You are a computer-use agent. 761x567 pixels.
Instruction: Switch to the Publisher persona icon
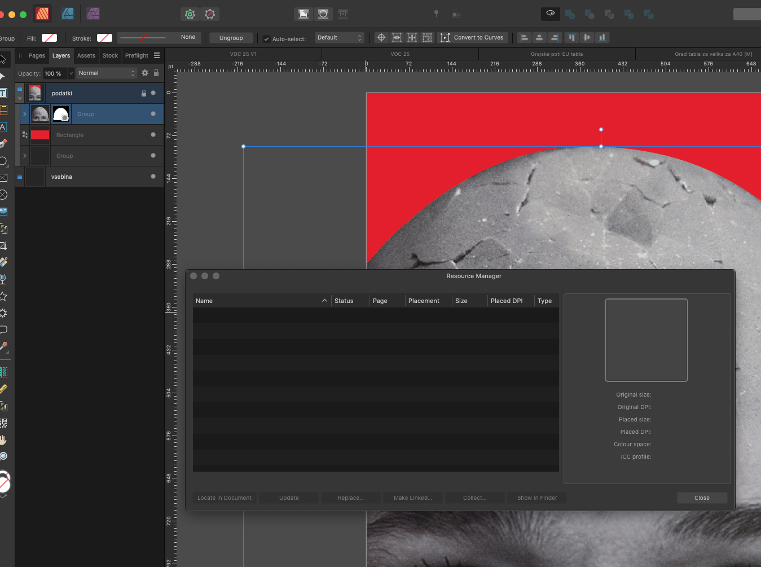tap(42, 14)
